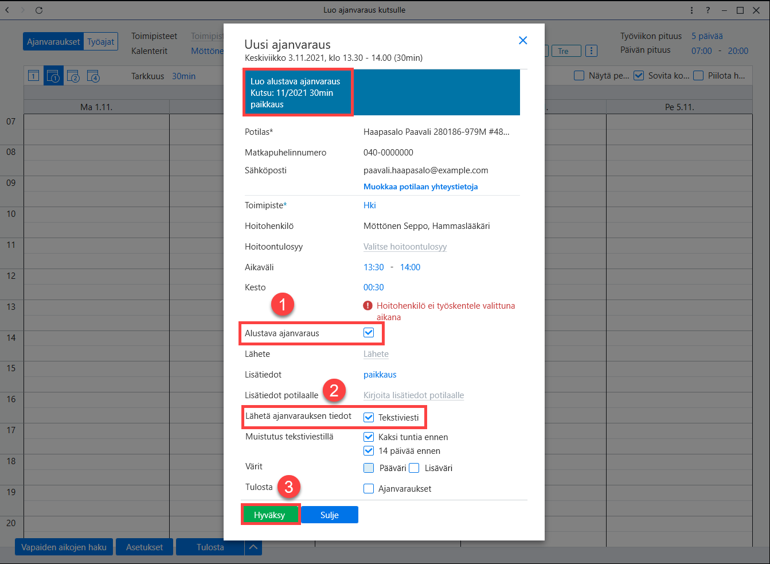Change day start time 07:00
This screenshot has height=564, width=770.
pyautogui.click(x=702, y=50)
